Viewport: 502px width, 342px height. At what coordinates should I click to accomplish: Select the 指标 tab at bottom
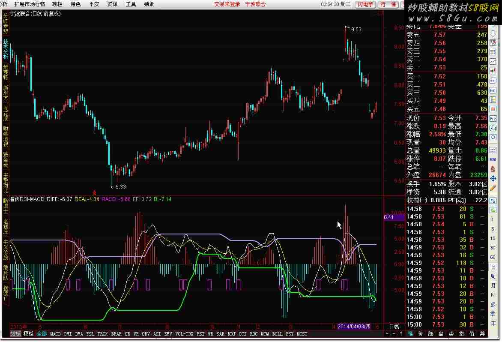(15, 334)
